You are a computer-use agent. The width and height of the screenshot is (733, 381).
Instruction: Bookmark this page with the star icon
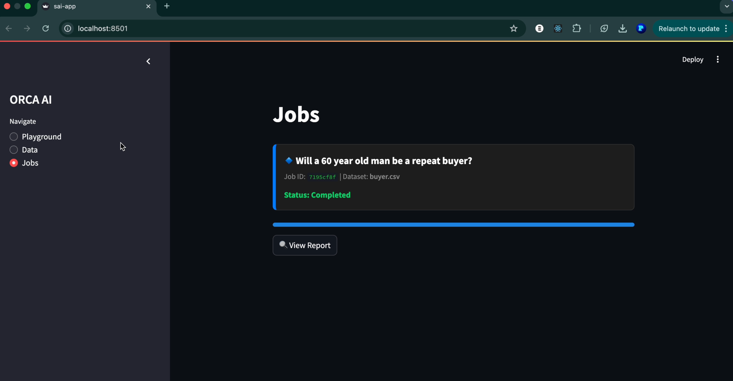tap(513, 28)
